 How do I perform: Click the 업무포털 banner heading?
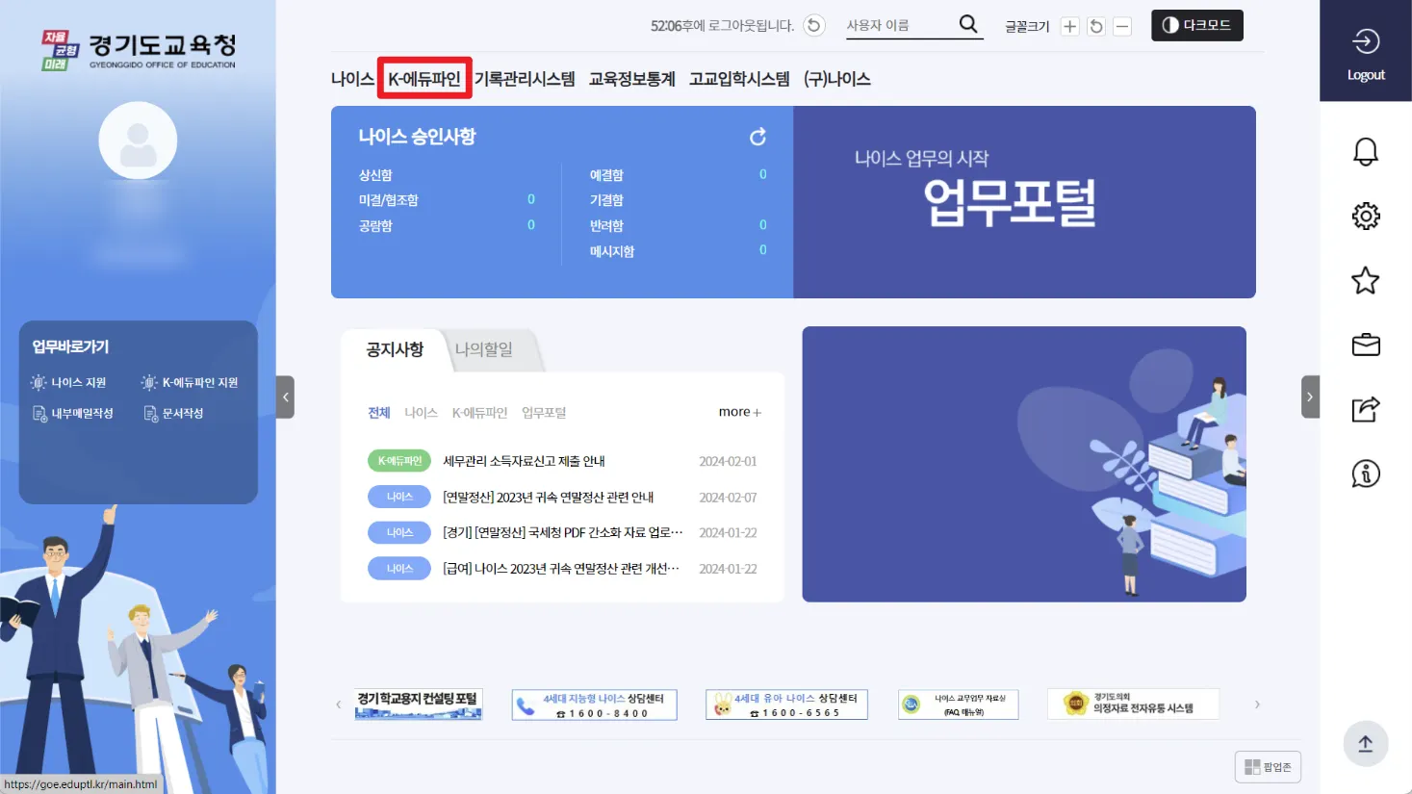coord(1010,203)
